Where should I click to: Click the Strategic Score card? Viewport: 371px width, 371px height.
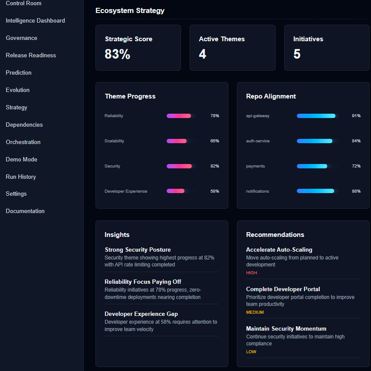coord(138,48)
